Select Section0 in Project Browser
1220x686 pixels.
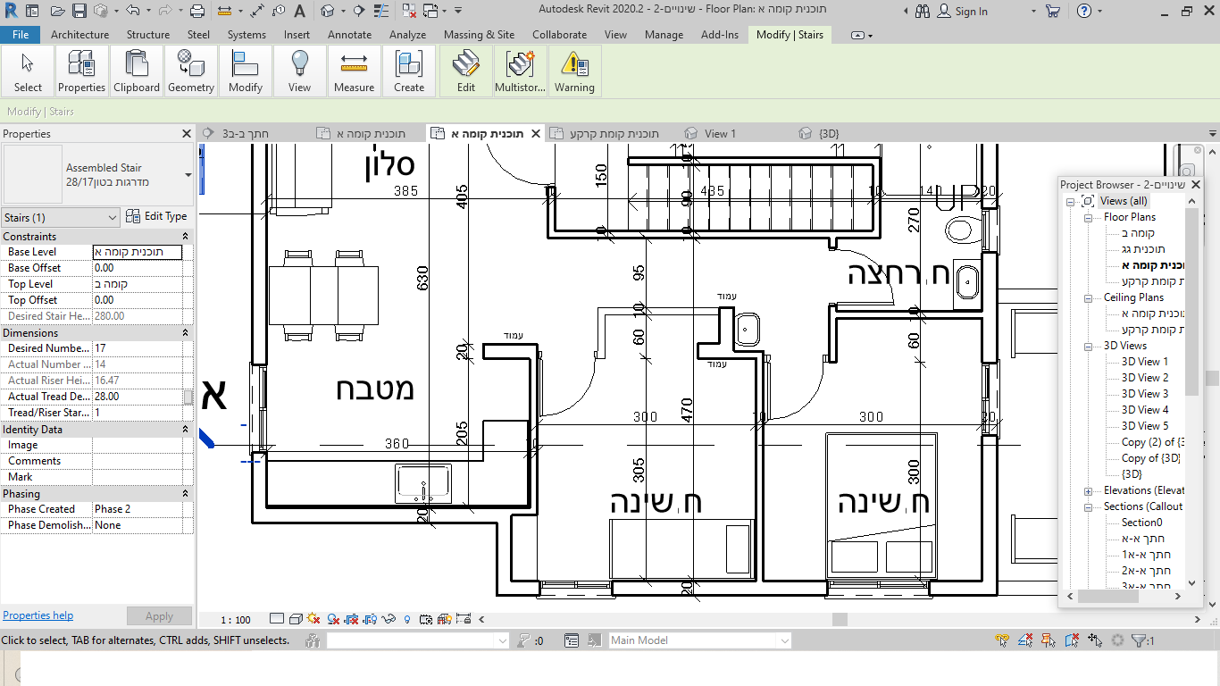(1141, 523)
